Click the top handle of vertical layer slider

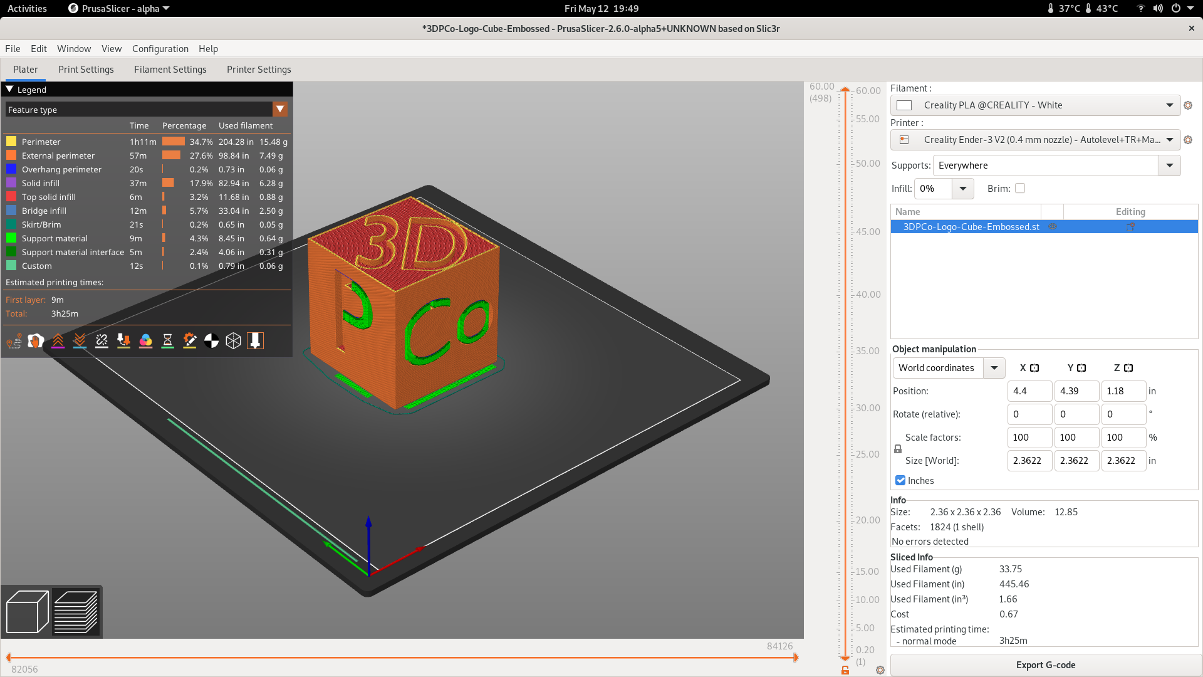845,90
